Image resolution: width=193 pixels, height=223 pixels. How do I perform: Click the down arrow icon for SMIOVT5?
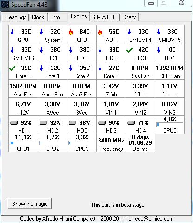coord(159,32)
